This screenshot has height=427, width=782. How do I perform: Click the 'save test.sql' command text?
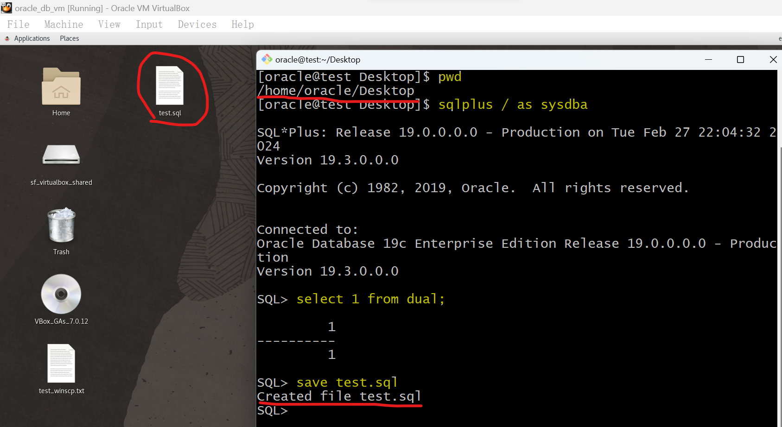tap(347, 383)
